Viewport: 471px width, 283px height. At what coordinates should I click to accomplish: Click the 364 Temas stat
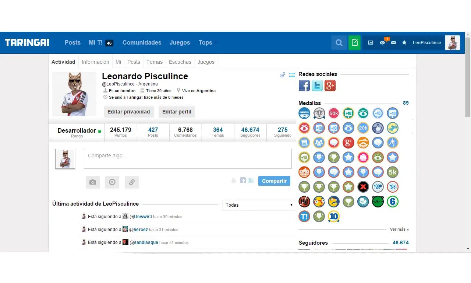[218, 133]
